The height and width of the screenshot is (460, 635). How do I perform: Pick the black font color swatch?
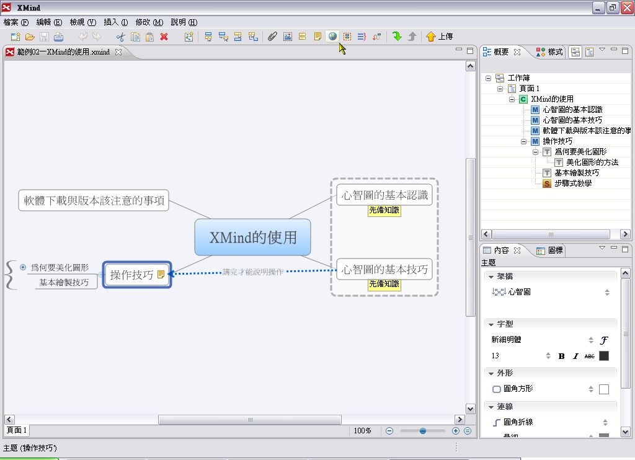[603, 356]
